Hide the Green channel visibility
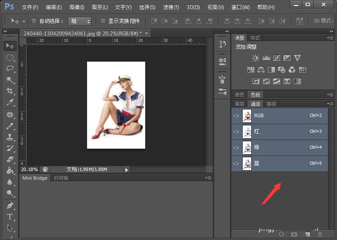 [x=236, y=147]
